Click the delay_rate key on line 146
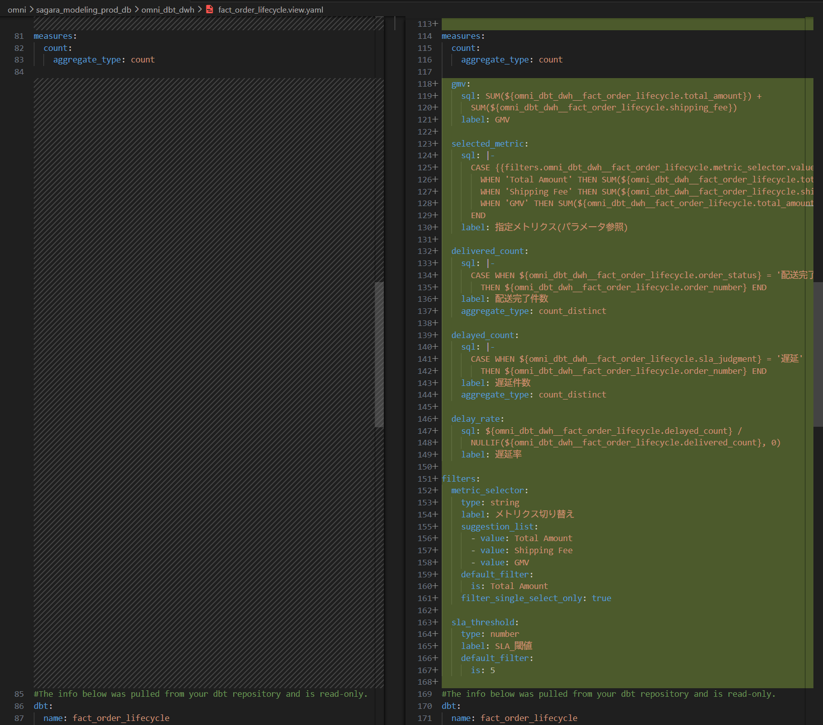The height and width of the screenshot is (725, 823). coord(475,419)
